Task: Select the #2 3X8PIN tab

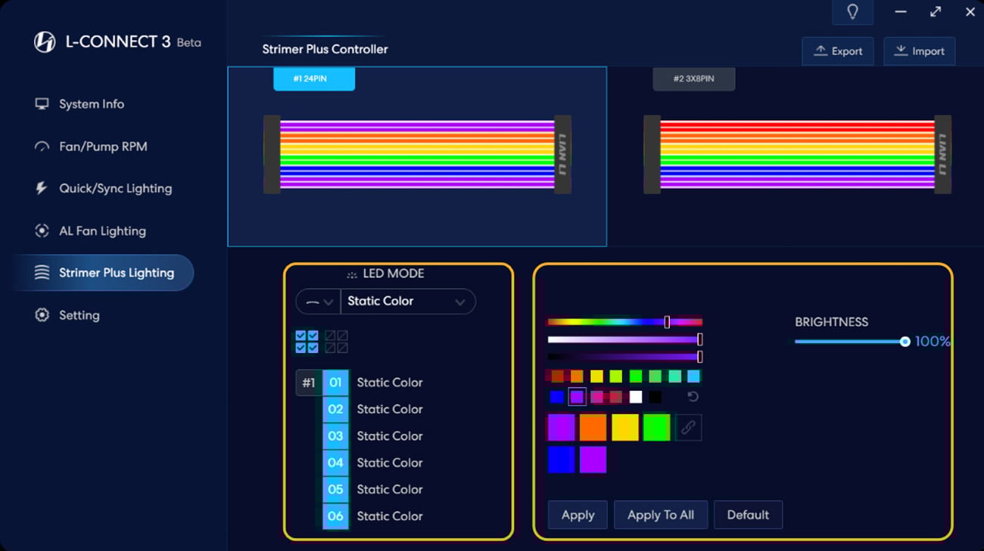Action: 694,79
